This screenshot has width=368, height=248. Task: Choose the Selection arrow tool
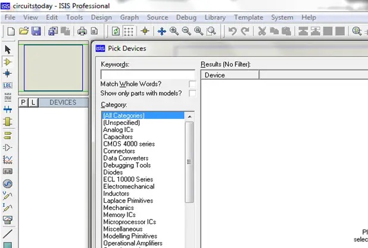pyautogui.click(x=8, y=50)
